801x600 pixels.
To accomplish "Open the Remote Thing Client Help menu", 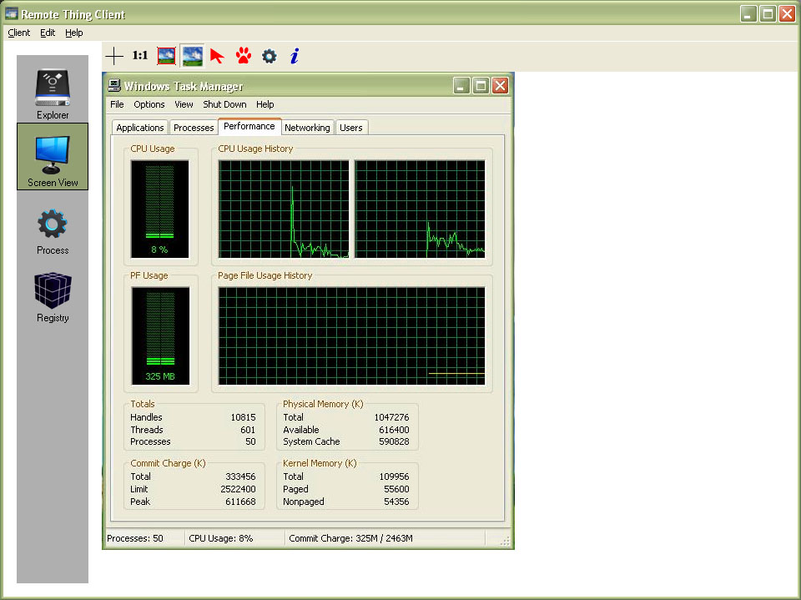I will (74, 33).
